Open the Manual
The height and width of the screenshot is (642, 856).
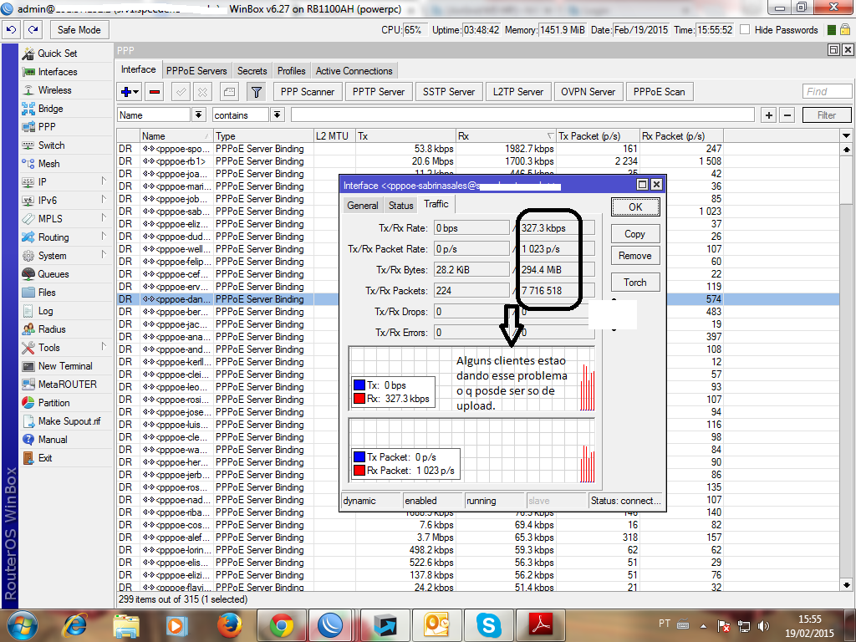(53, 440)
